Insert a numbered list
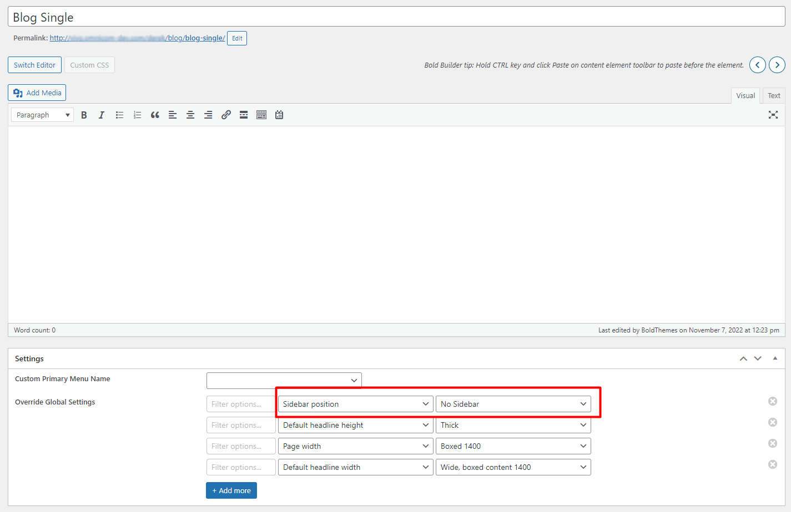 pos(137,115)
